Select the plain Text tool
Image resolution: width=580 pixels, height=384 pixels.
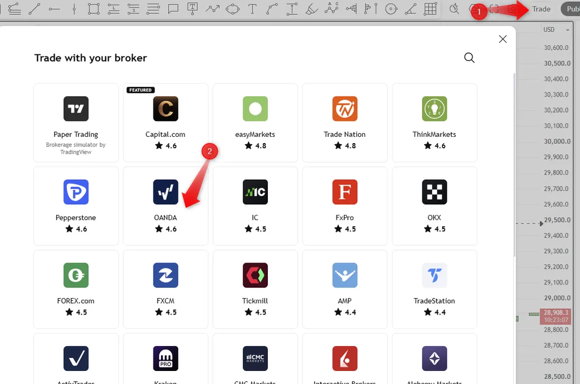coord(252,9)
